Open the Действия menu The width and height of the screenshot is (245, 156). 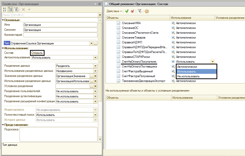(114, 11)
